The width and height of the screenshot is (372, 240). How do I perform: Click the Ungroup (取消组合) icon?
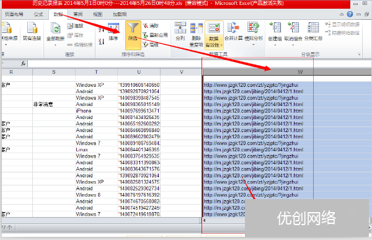(x=293, y=28)
